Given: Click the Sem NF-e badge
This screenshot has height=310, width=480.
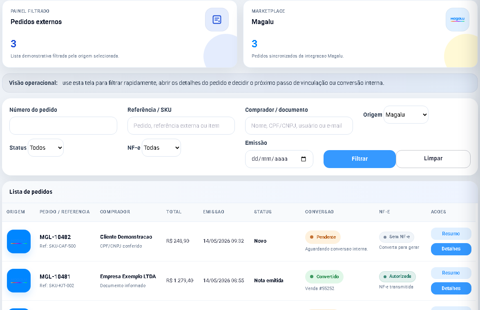Looking at the screenshot, I should coord(397,237).
